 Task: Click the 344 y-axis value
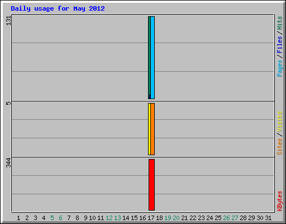pyautogui.click(x=8, y=162)
